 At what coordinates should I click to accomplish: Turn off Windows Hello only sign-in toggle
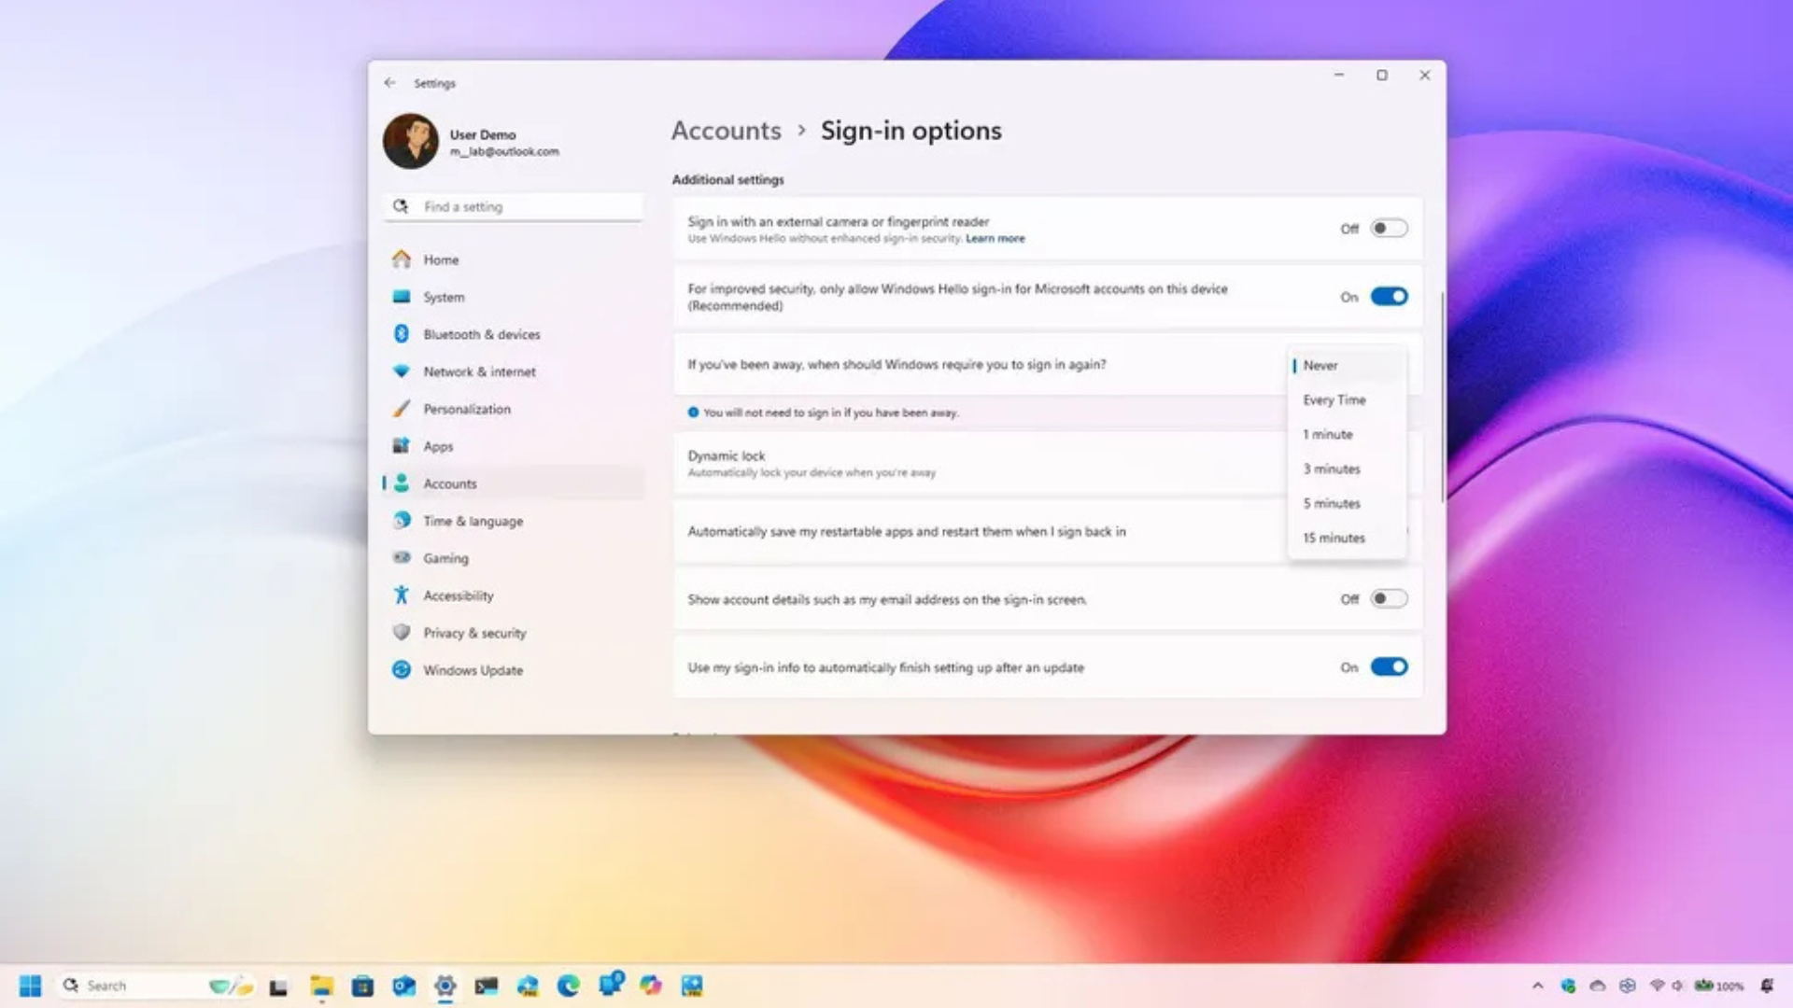click(1388, 297)
